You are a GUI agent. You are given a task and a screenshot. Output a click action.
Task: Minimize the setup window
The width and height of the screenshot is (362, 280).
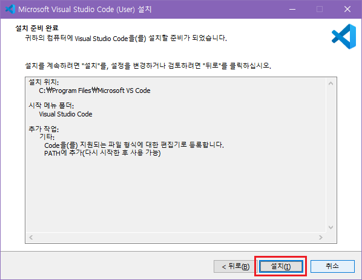(292, 9)
